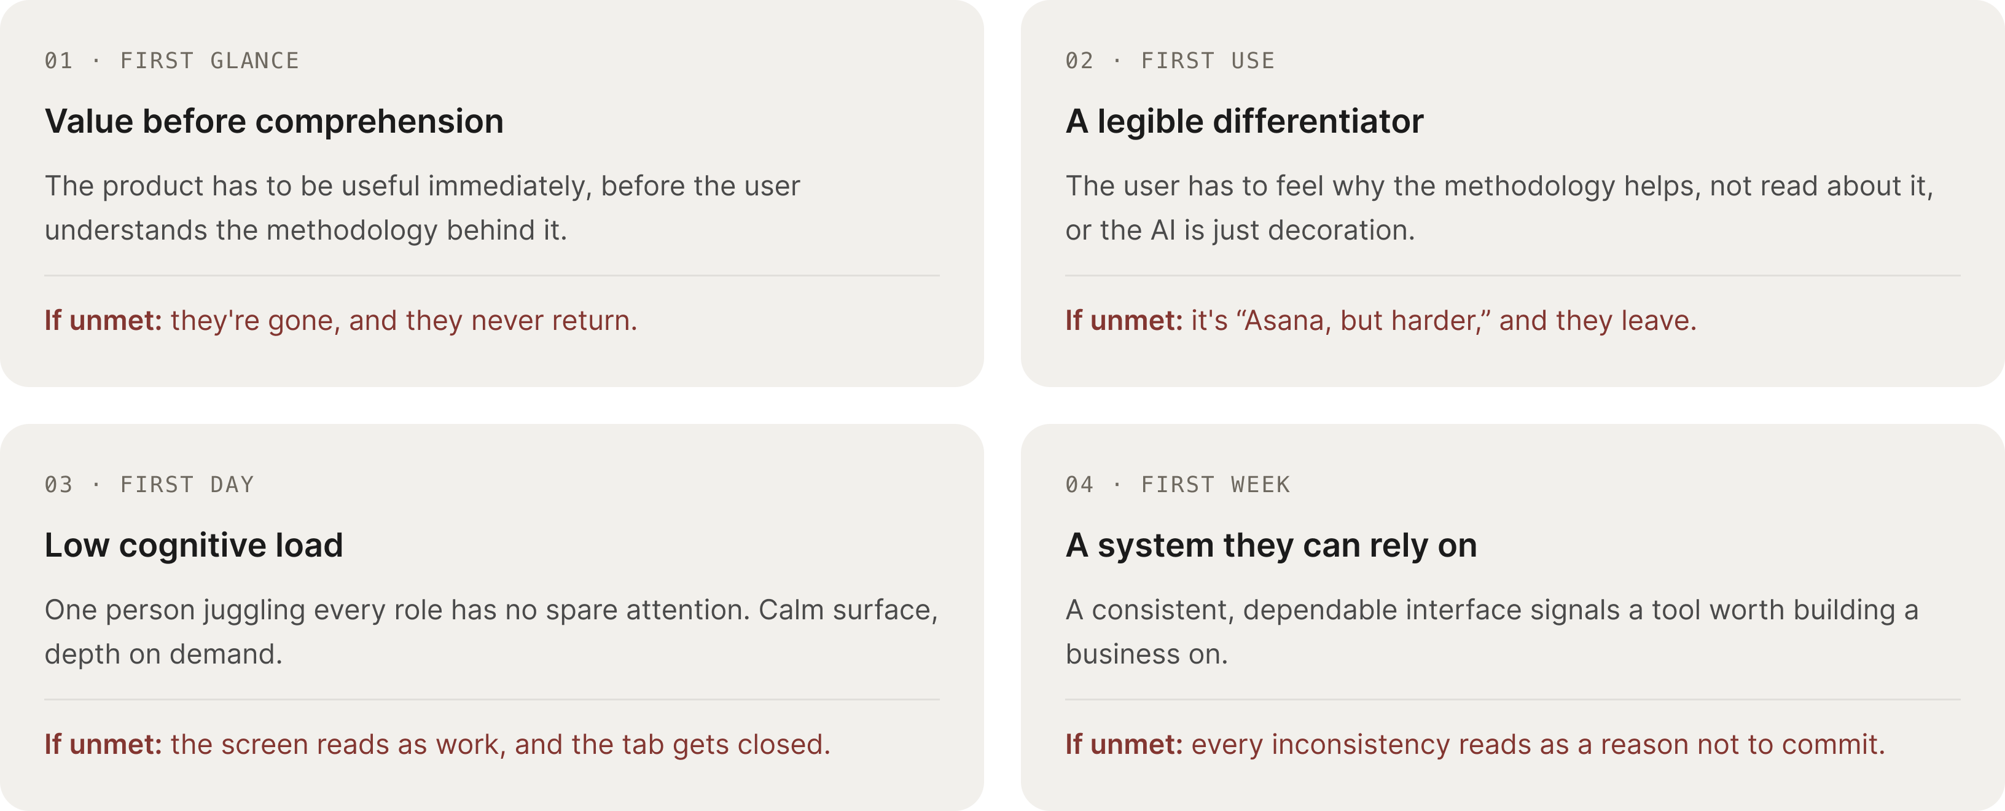This screenshot has height=811, width=2005.
Task: Click the '01 · FIRST GLANCE' label
Action: pos(172,61)
